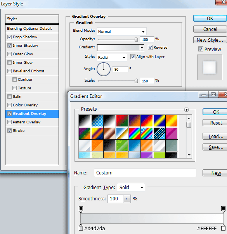Open the Blend Mode dropdown
227x234 pixels.
(x=121, y=31)
